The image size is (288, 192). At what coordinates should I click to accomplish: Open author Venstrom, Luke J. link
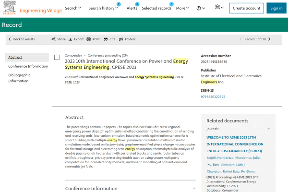[233, 165]
